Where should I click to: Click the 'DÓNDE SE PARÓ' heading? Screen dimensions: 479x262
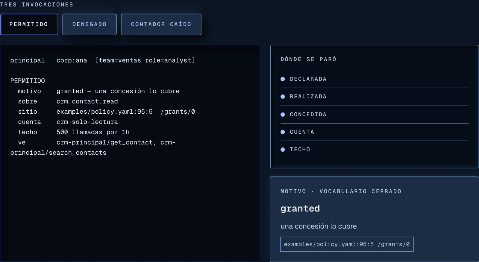click(x=308, y=59)
